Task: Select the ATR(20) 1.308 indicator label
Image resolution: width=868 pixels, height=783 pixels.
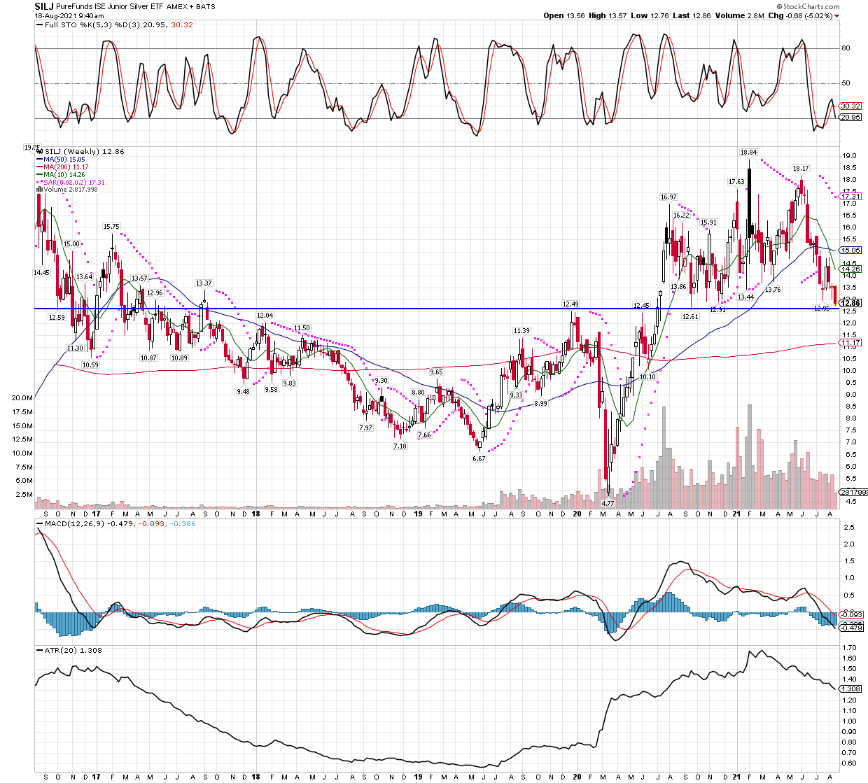Action: (69, 651)
